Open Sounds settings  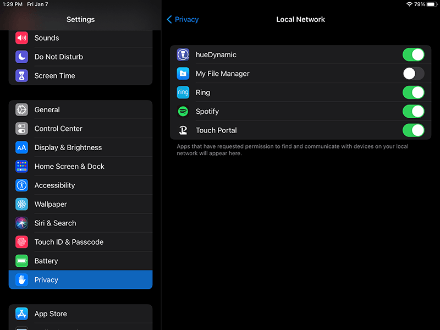point(80,38)
